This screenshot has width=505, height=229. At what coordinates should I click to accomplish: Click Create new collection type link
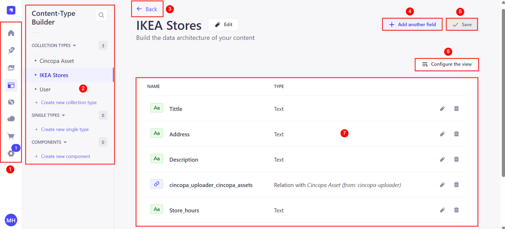click(66, 102)
